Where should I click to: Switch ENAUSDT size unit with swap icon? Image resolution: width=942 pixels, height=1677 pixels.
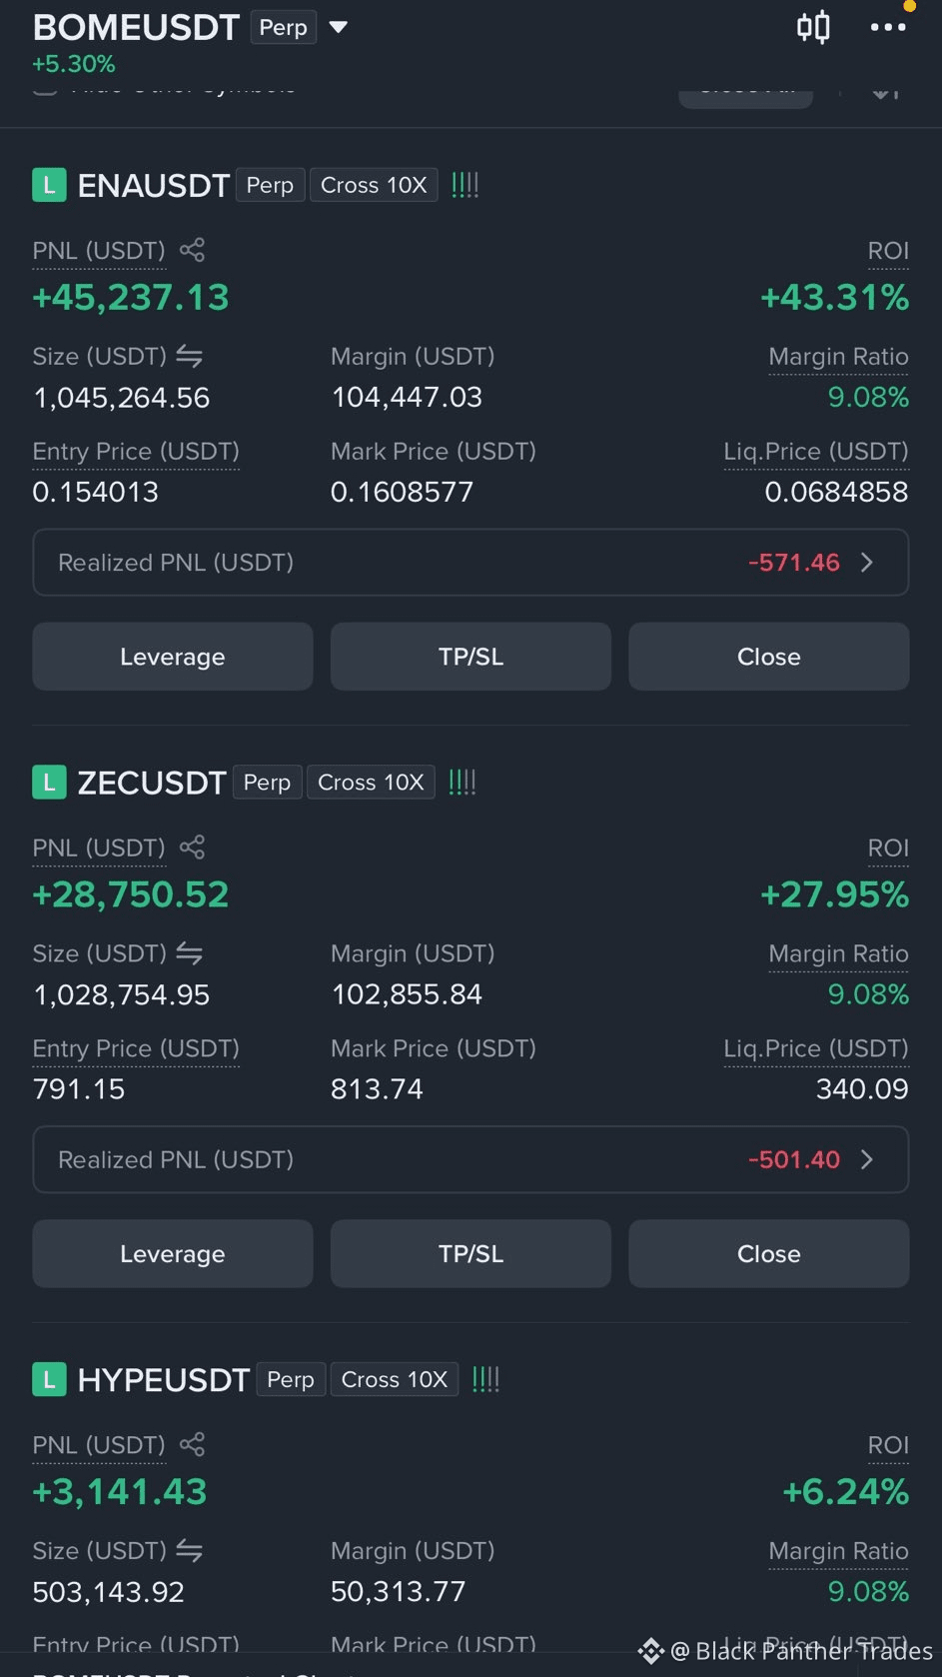tap(189, 356)
